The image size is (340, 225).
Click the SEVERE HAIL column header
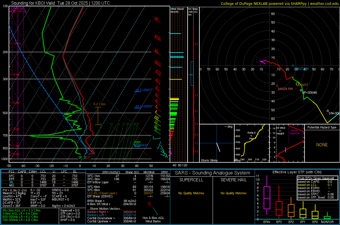point(233,180)
